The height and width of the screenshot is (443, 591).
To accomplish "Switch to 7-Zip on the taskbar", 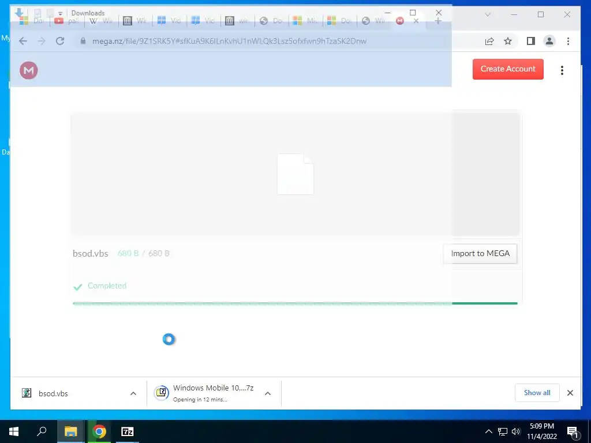I will point(128,431).
